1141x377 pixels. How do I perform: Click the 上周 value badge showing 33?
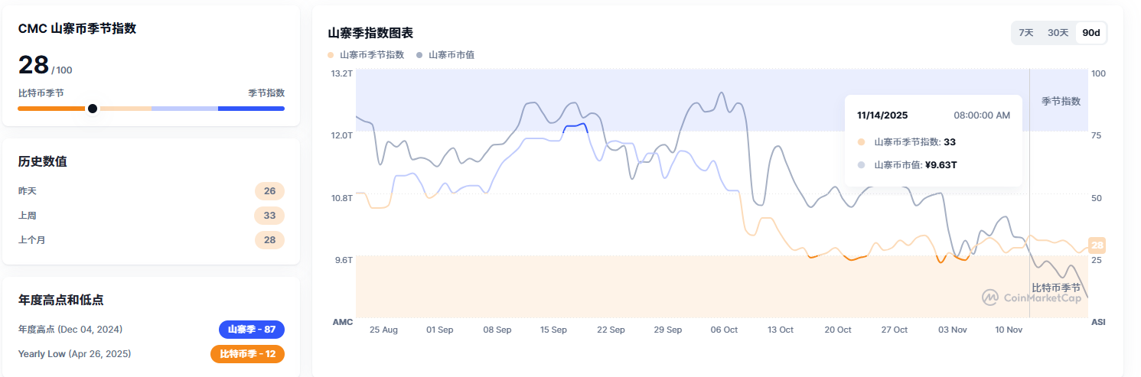269,216
